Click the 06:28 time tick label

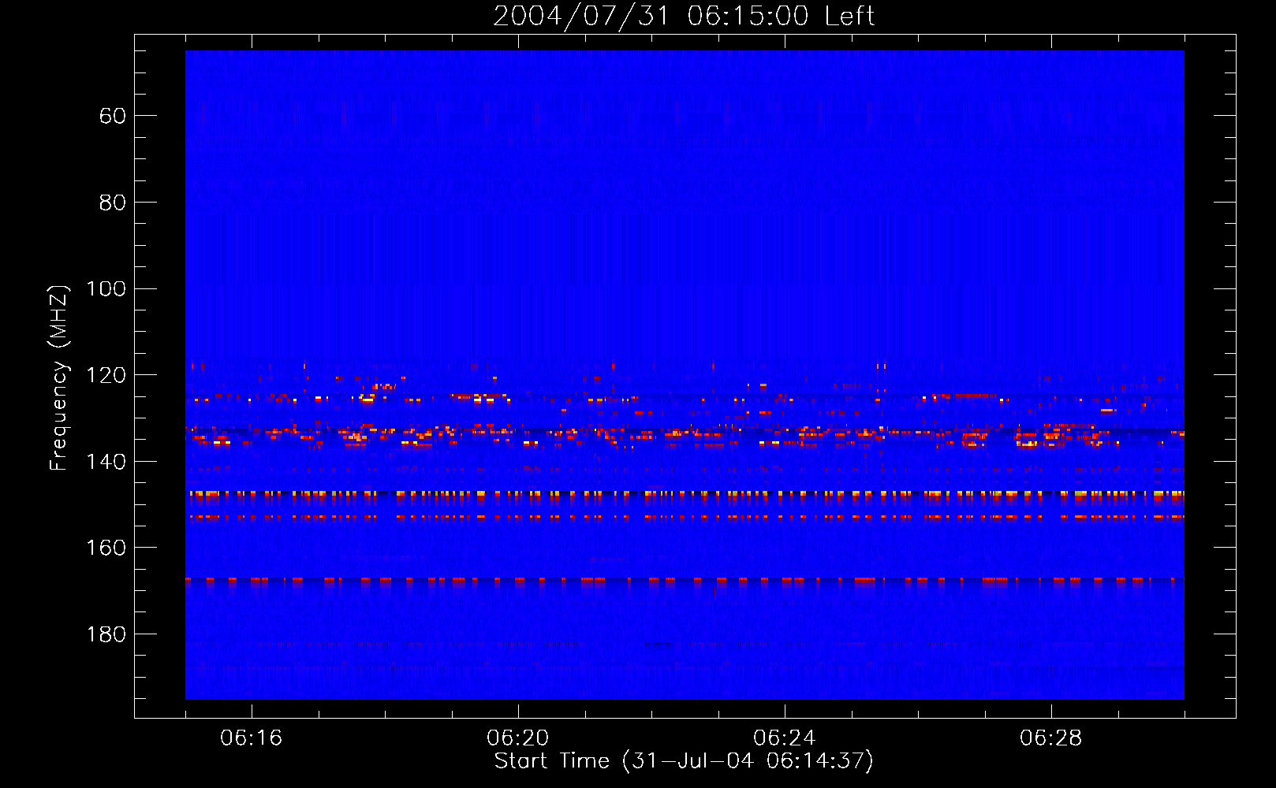pos(1050,738)
